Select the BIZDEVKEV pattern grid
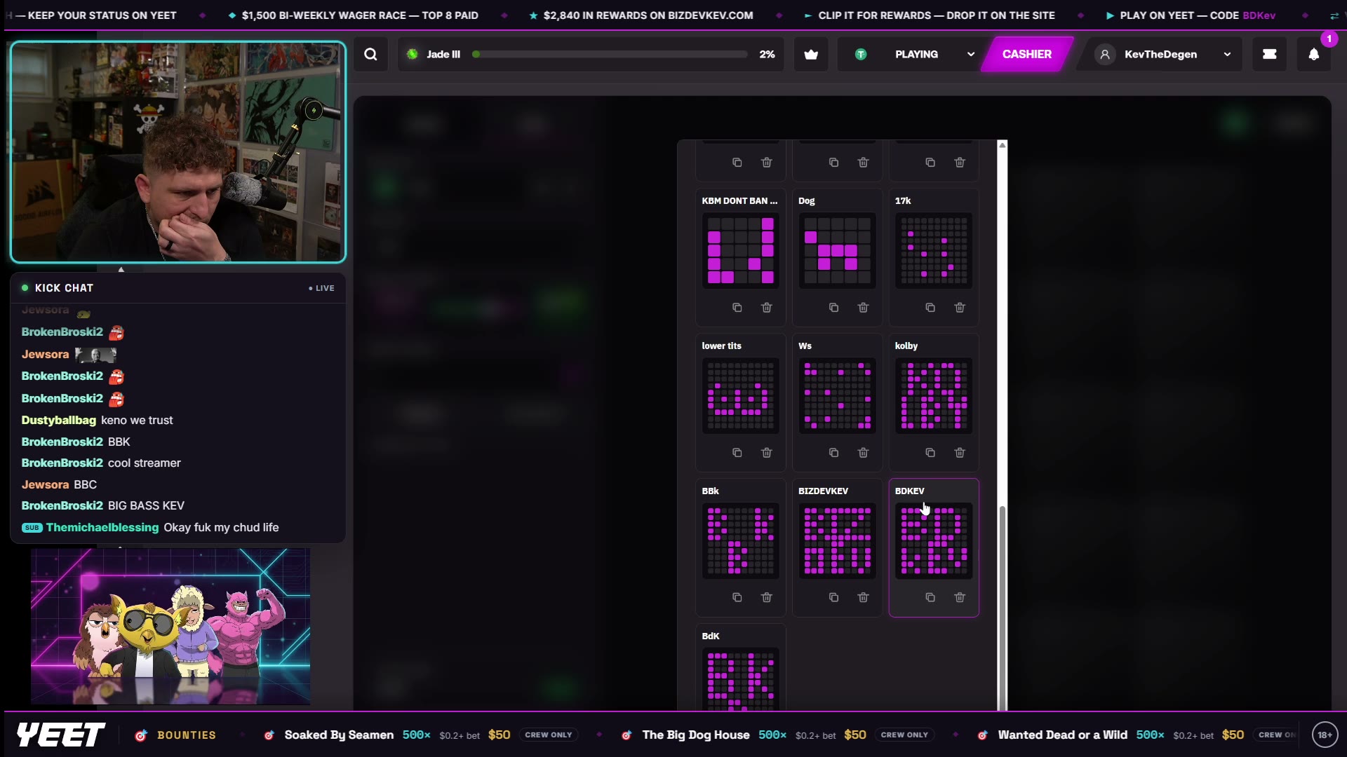 point(838,541)
